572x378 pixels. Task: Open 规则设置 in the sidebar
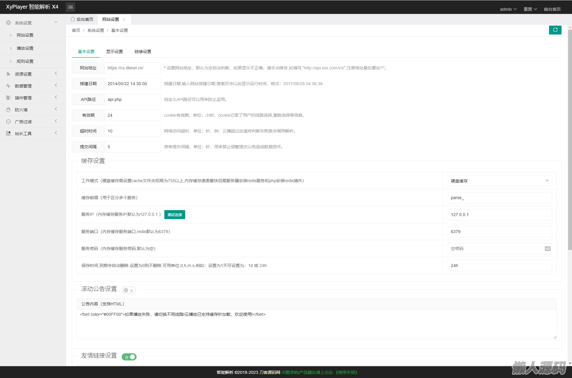[x=25, y=61]
